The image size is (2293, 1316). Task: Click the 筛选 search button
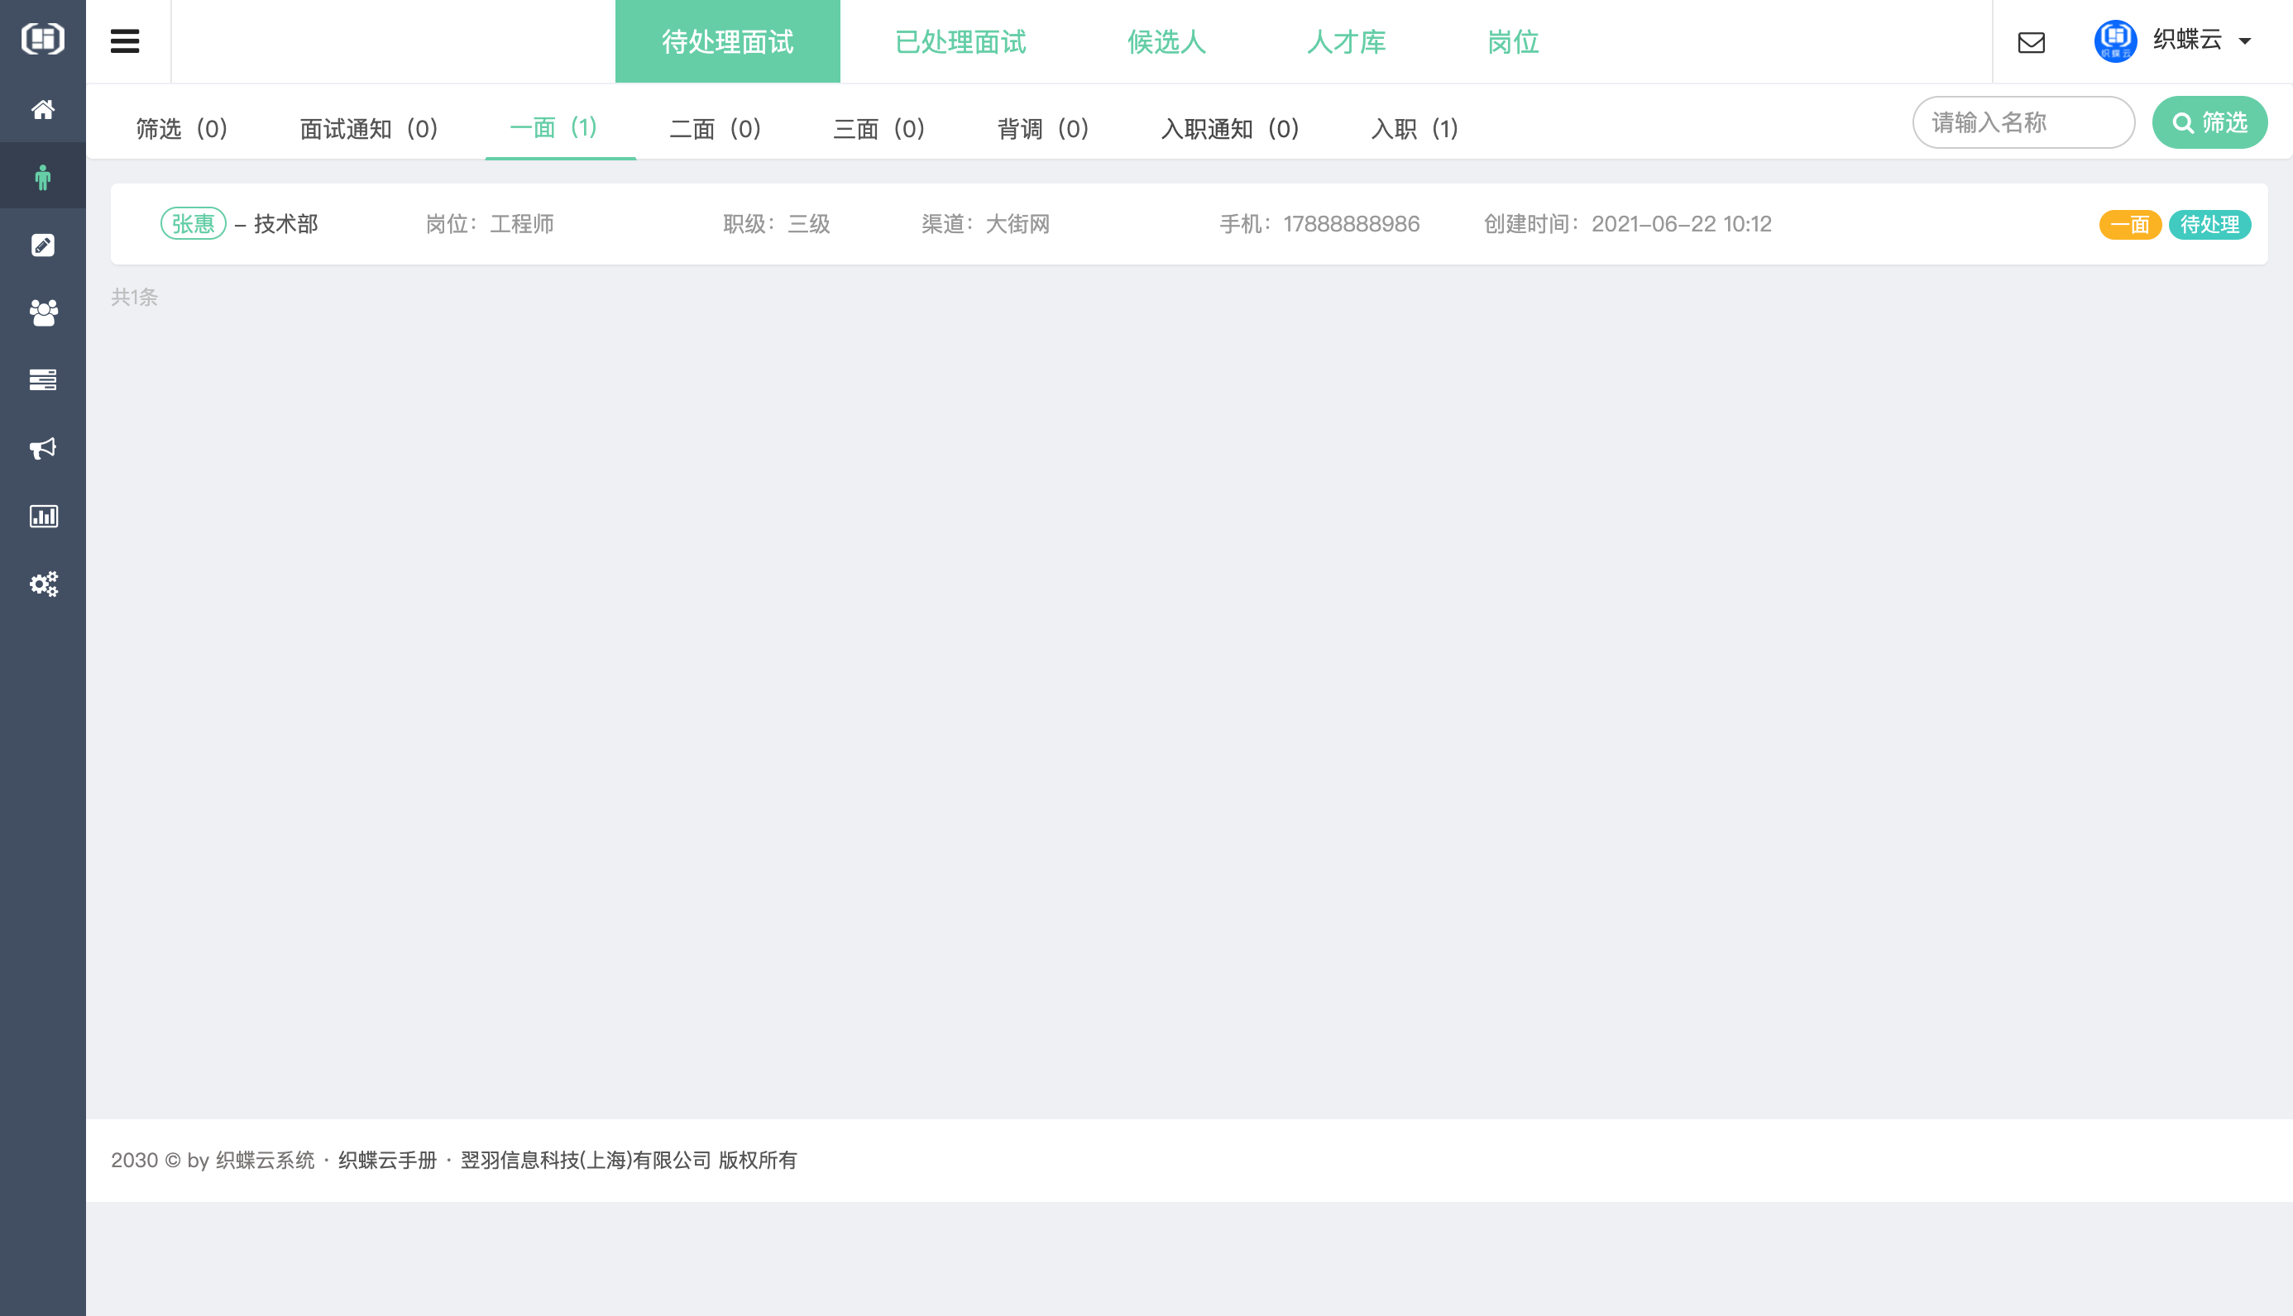pos(2209,123)
